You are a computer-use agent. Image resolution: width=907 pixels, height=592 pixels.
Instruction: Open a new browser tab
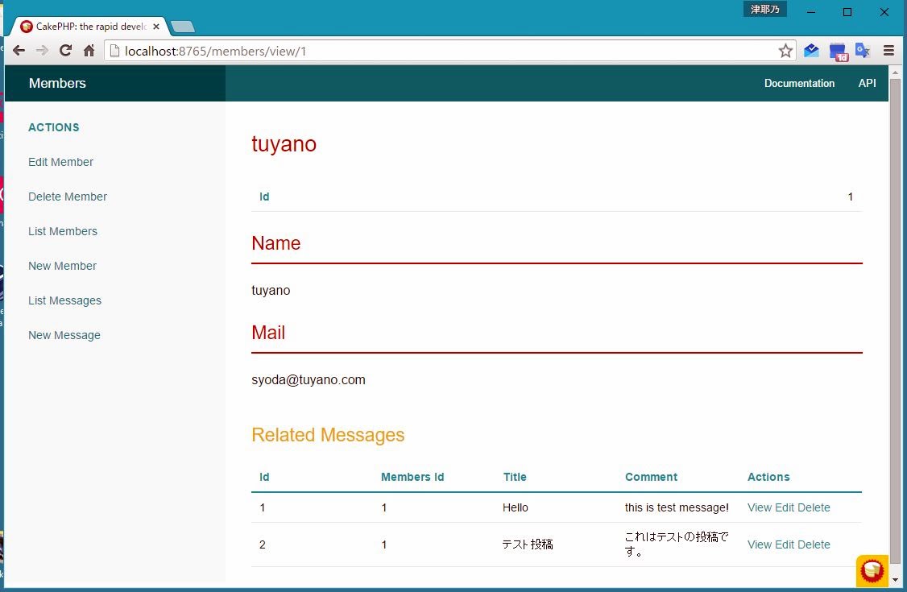pyautogui.click(x=183, y=27)
